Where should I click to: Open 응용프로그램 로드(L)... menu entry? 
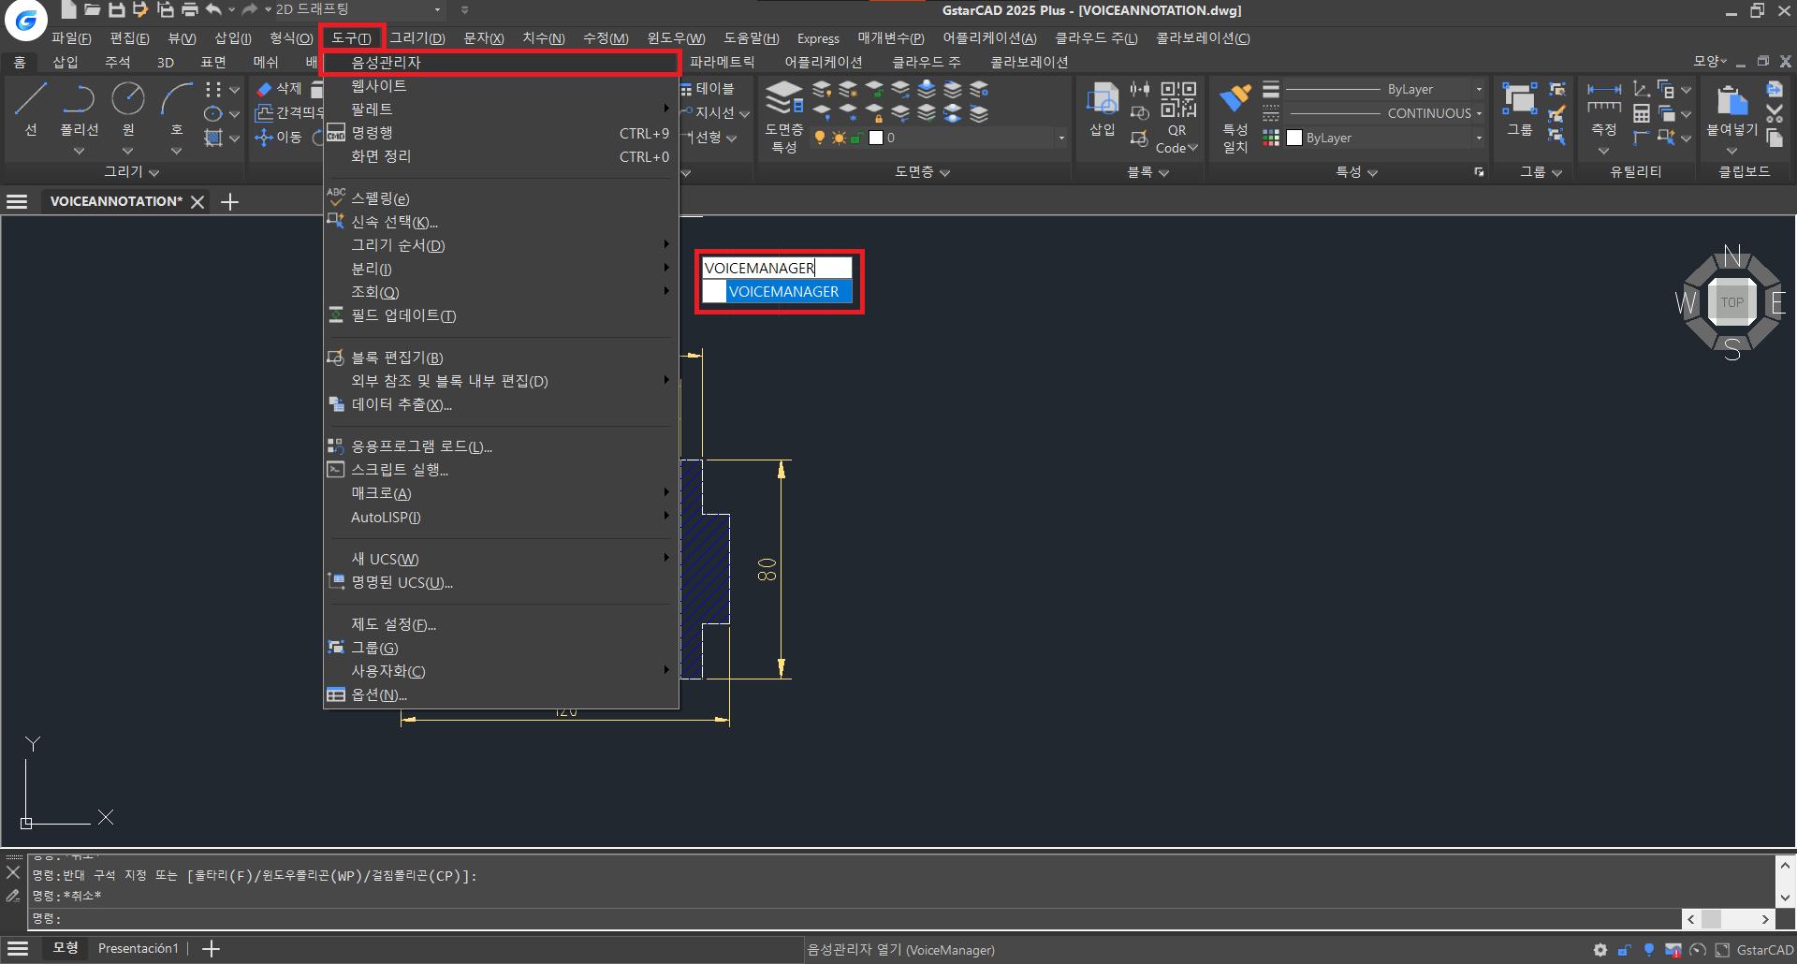point(501,446)
